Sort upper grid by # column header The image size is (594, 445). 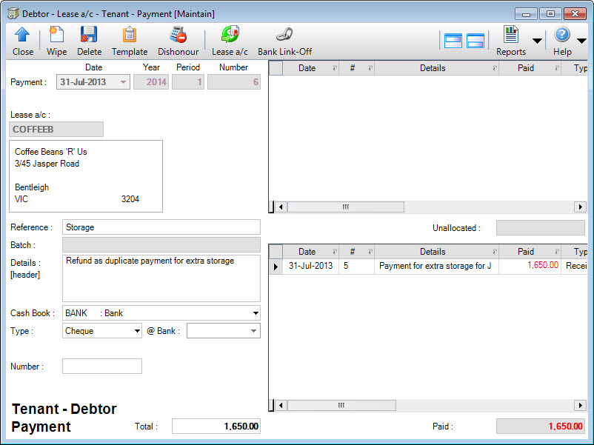tap(356, 68)
